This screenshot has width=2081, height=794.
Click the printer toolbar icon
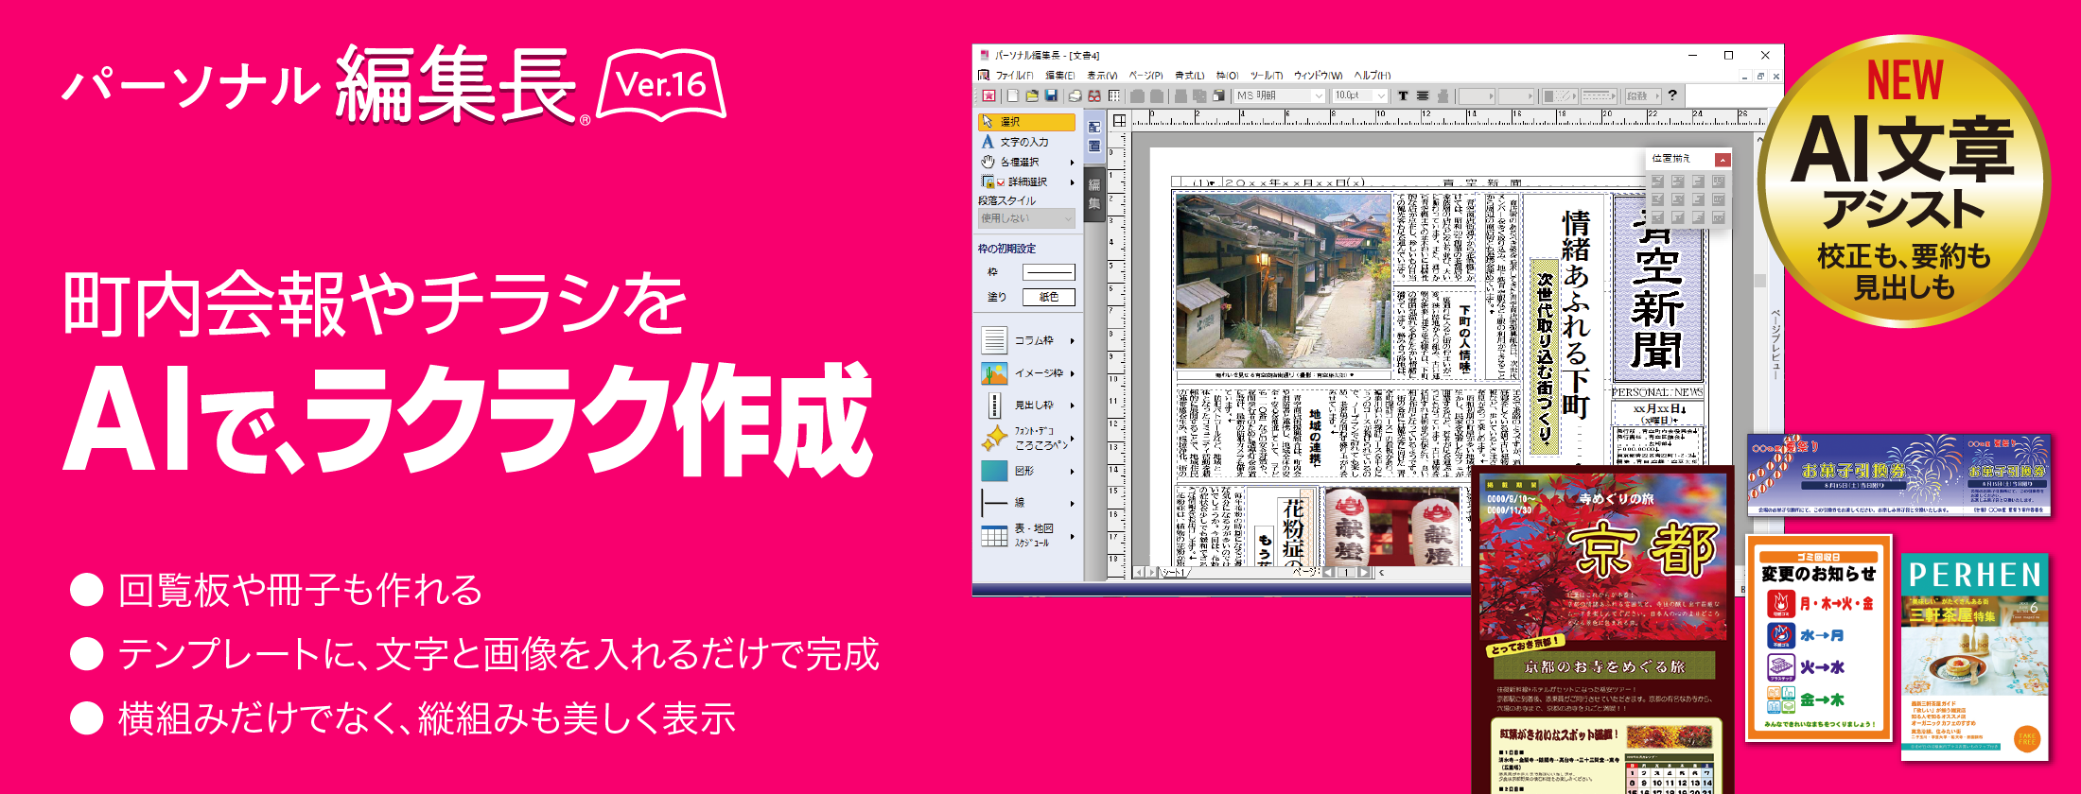1075,95
